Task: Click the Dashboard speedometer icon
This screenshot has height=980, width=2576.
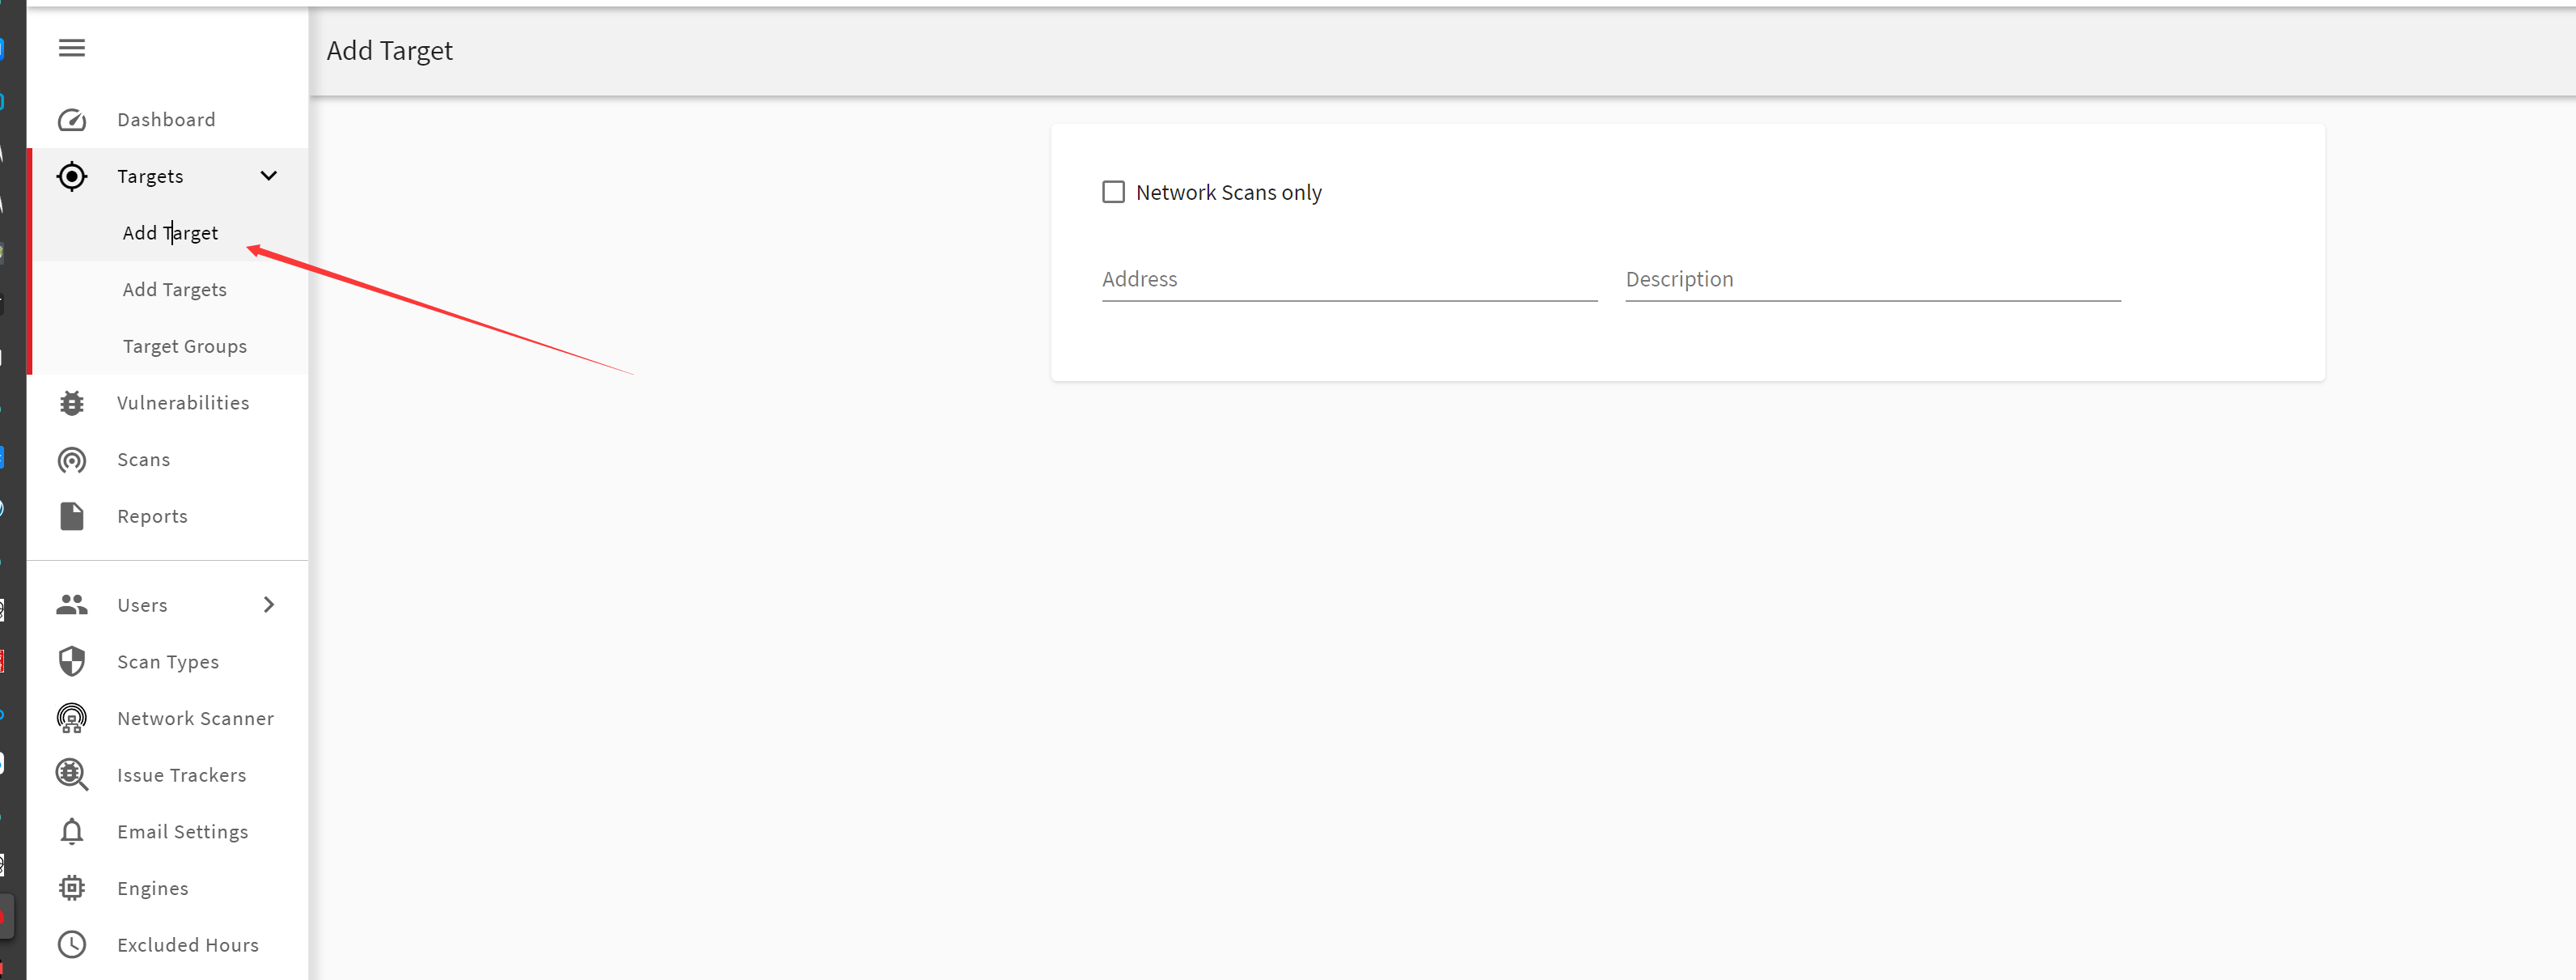Action: click(x=72, y=120)
